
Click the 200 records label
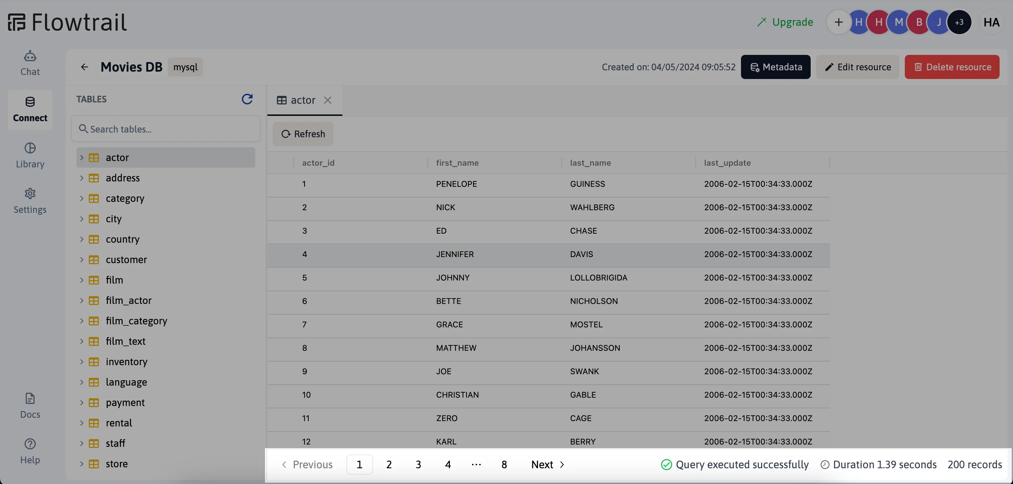[x=974, y=464]
